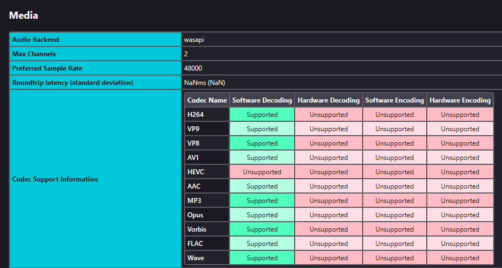502x268 pixels.
Task: Click Opus Software Decoding Supported cell
Action: click(262, 215)
